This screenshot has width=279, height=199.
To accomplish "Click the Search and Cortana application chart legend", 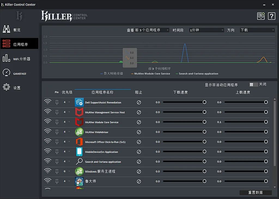I will tap(197, 74).
